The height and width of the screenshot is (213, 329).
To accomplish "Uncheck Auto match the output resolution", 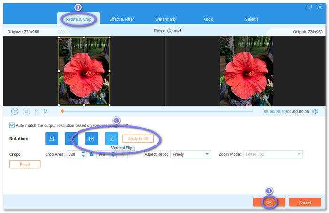I will point(12,126).
